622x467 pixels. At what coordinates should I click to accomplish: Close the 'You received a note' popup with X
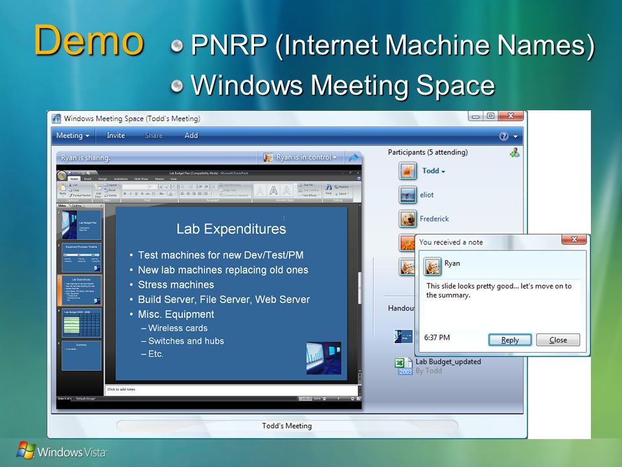coord(574,239)
